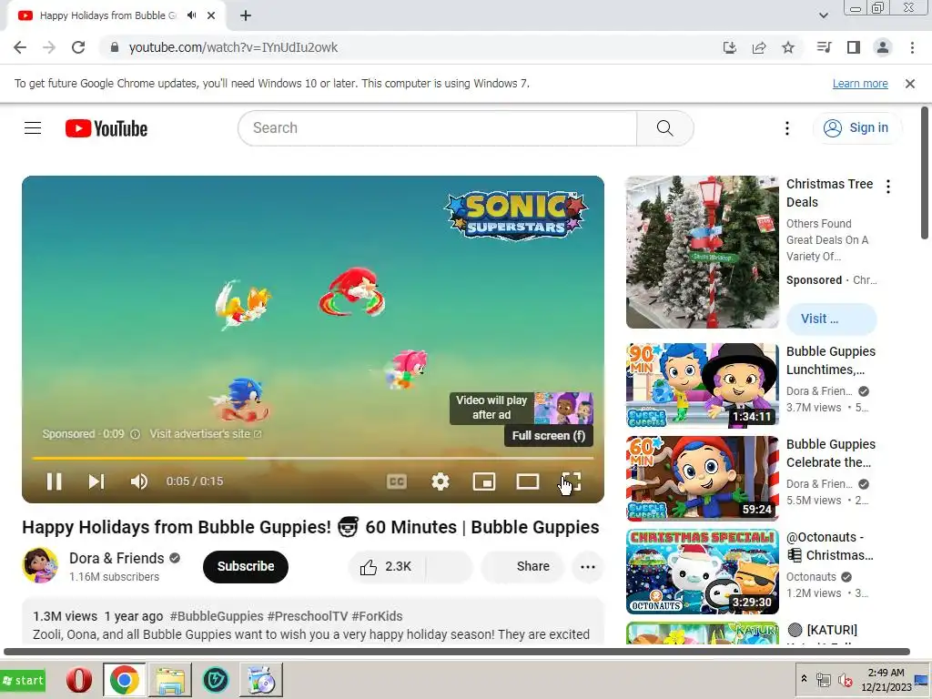Dismiss the Chrome update infobar
The width and height of the screenshot is (932, 699).
910,84
